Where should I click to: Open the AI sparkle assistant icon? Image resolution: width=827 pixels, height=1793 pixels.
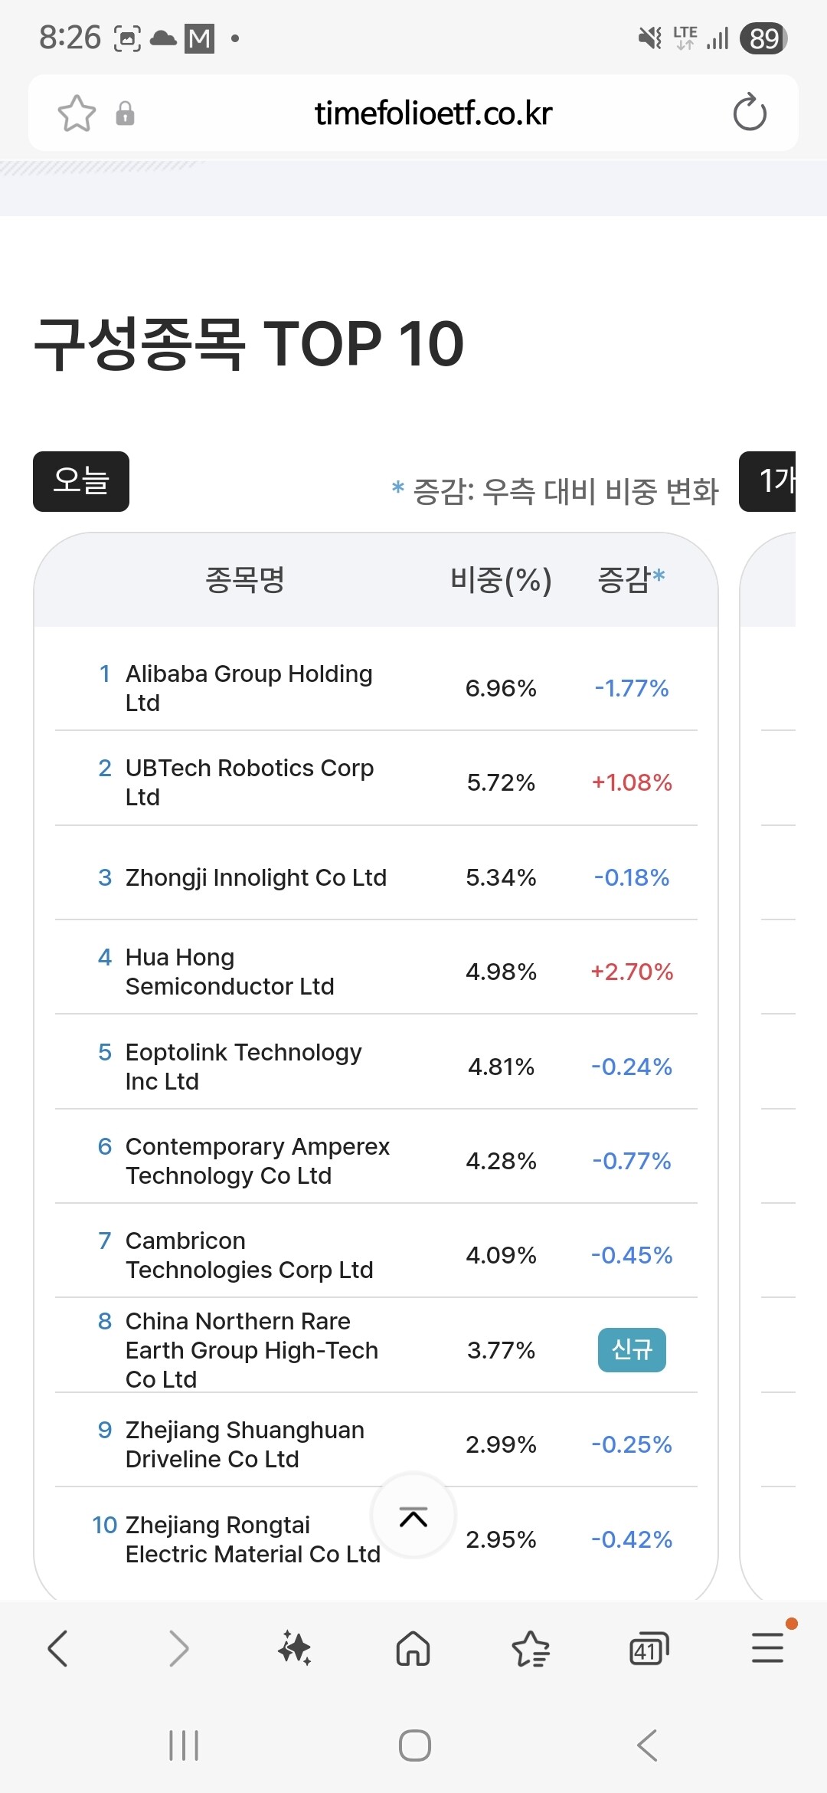click(x=295, y=1648)
